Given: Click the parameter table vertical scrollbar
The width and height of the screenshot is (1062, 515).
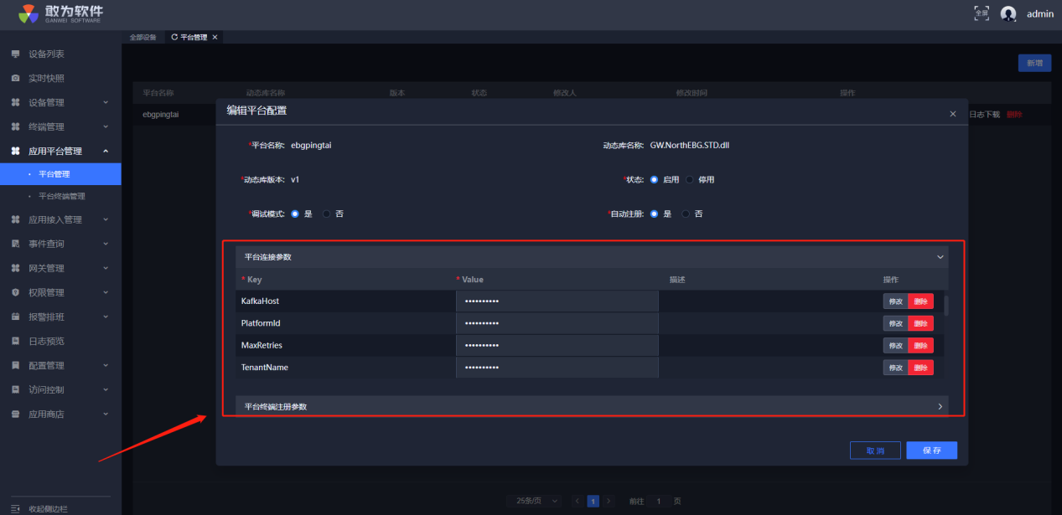Looking at the screenshot, I should 946,306.
